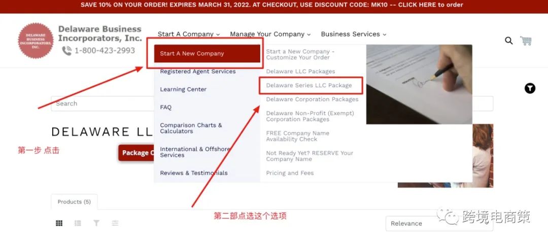The height and width of the screenshot is (241, 548).
Task: Click the sort lines icon in toolbar
Action: [115, 223]
